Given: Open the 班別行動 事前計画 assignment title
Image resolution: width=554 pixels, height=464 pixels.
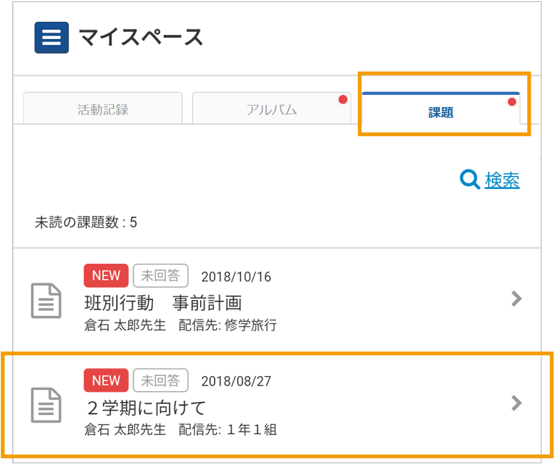Looking at the screenshot, I should tap(163, 303).
